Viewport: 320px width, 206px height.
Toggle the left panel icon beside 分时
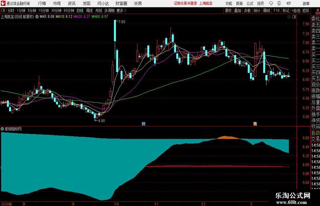[3, 10]
